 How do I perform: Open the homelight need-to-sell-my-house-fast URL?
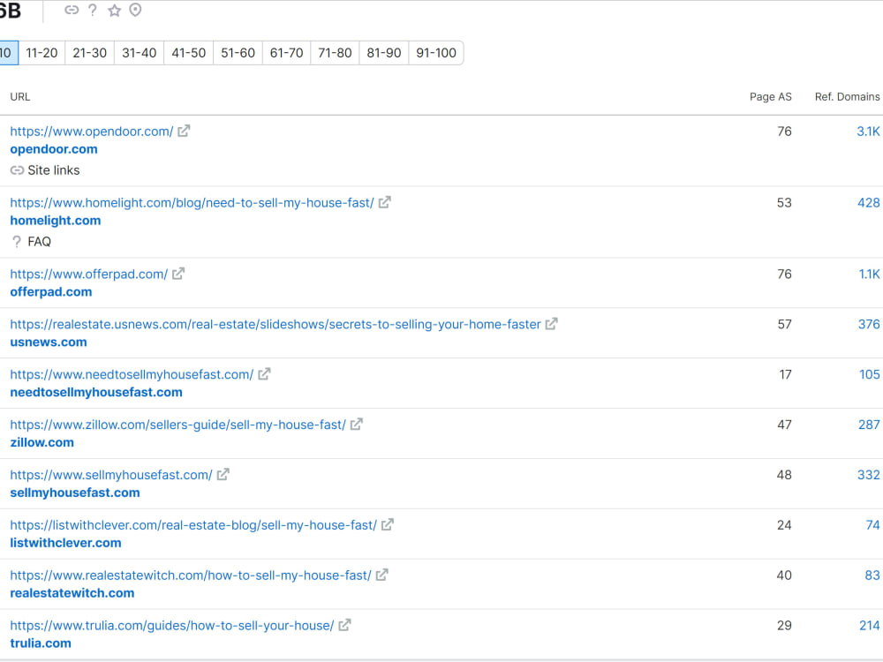192,203
